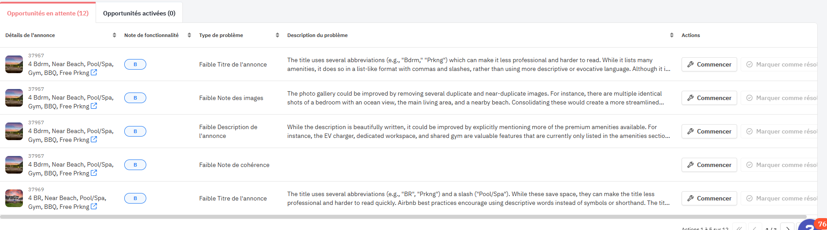Select Opportunités en attente (12) tab
827x230 pixels.
point(48,13)
